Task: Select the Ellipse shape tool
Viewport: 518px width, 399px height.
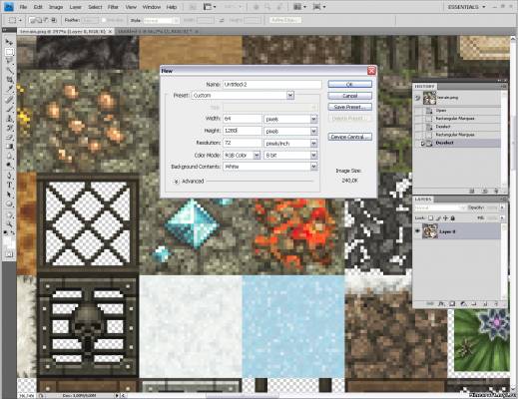Action: point(9,203)
